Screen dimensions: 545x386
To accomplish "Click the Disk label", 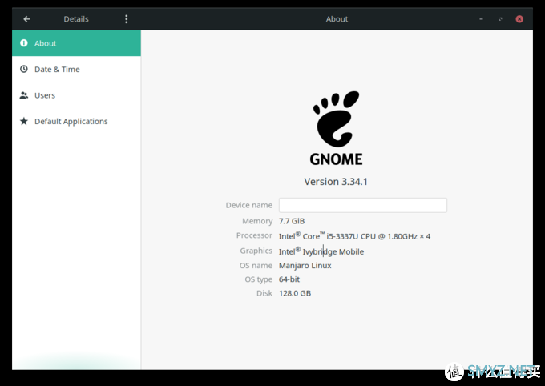I will 264,293.
